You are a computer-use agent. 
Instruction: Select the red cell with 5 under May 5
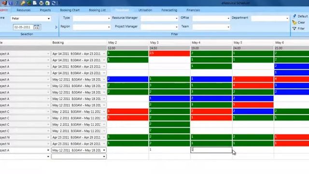coord(253,105)
